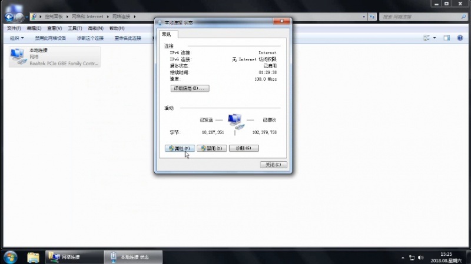Click the Show desktop strip at the taskbar end
This screenshot has height=264, width=471.
[x=469, y=257]
